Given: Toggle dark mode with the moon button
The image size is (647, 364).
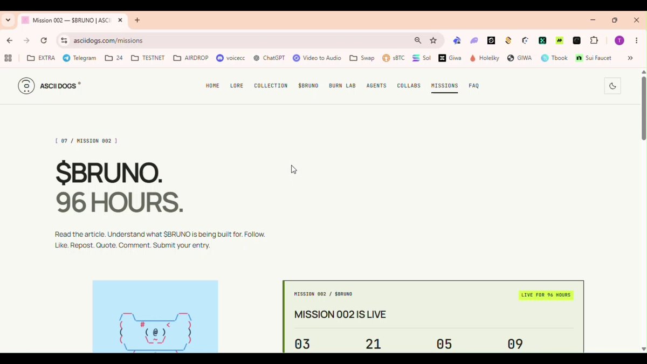Looking at the screenshot, I should [612, 86].
